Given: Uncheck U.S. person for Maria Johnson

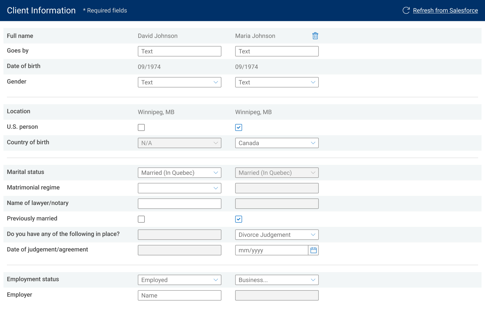Looking at the screenshot, I should 239,127.
